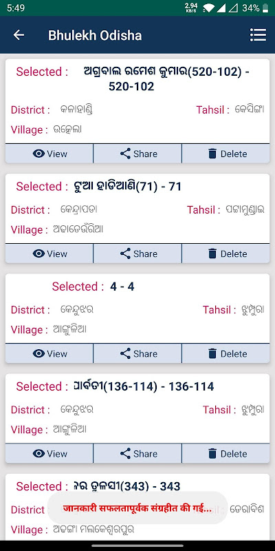This screenshot has height=551, width=275.
Task: Share the 136-114 record
Action: tap(137, 454)
